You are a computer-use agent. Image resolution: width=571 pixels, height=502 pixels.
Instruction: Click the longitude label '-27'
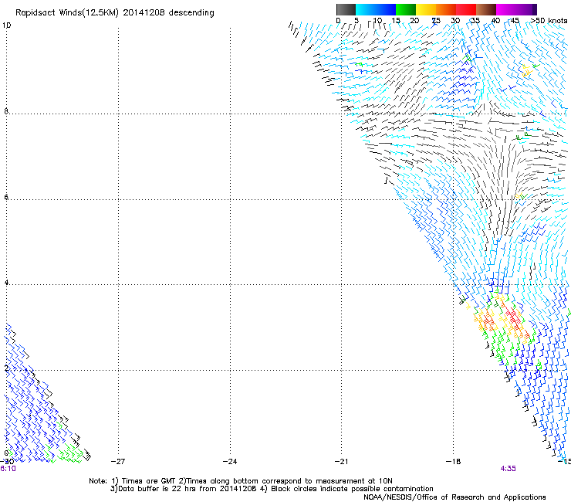pyautogui.click(x=118, y=461)
